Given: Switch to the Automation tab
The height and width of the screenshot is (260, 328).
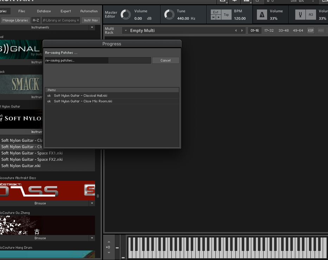Looking at the screenshot, I should tap(89, 11).
